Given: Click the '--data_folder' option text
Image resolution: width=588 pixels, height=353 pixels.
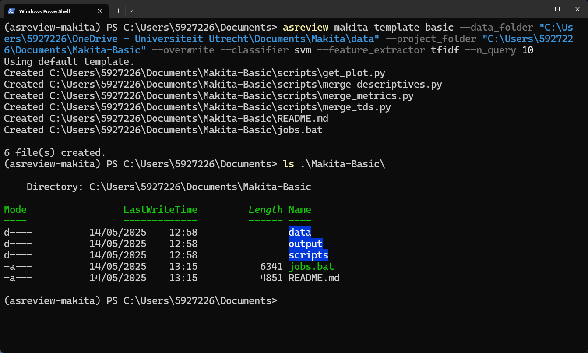Looking at the screenshot, I should (x=496, y=27).
